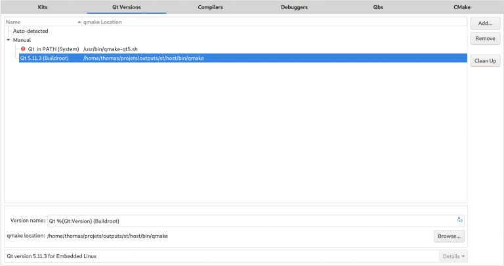Click the sort arrow in Name header
The width and height of the screenshot is (504, 266).
click(x=79, y=22)
